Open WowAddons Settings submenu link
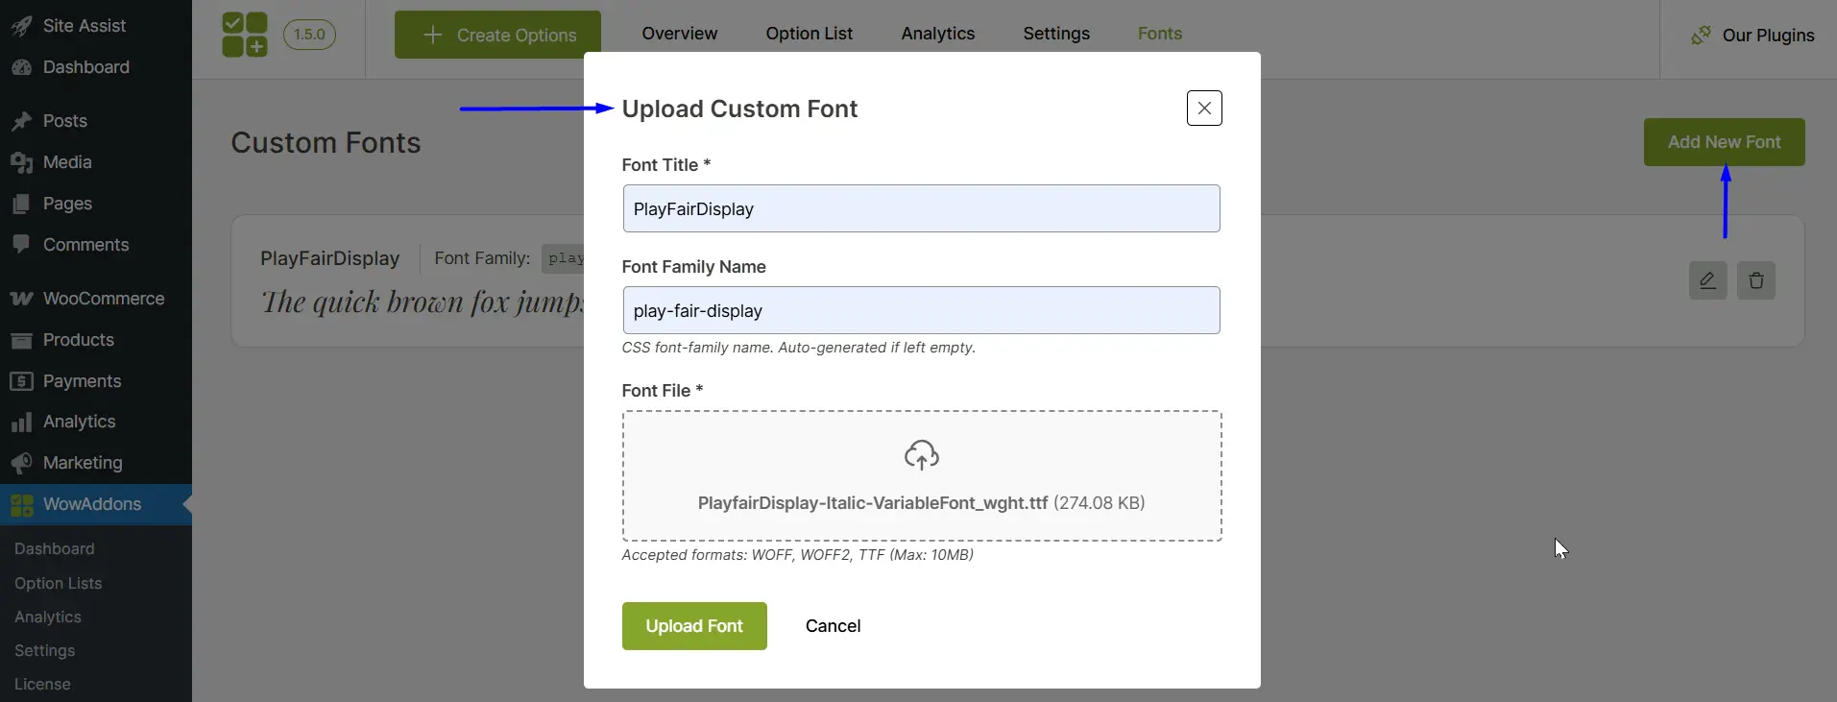The height and width of the screenshot is (702, 1837). coord(45,650)
